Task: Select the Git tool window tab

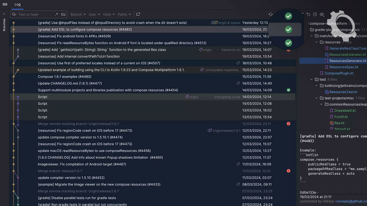Action: [x=5, y=4]
